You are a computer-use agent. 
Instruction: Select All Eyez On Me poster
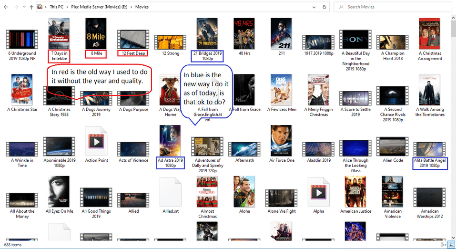click(x=59, y=192)
